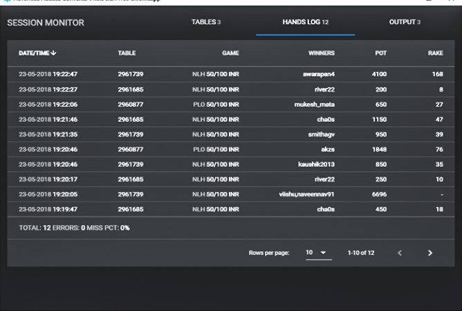462x311 pixels.
Task: Sort by the Rake column header
Action: (x=436, y=53)
